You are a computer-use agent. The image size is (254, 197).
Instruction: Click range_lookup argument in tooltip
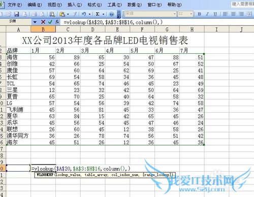(x=157, y=175)
